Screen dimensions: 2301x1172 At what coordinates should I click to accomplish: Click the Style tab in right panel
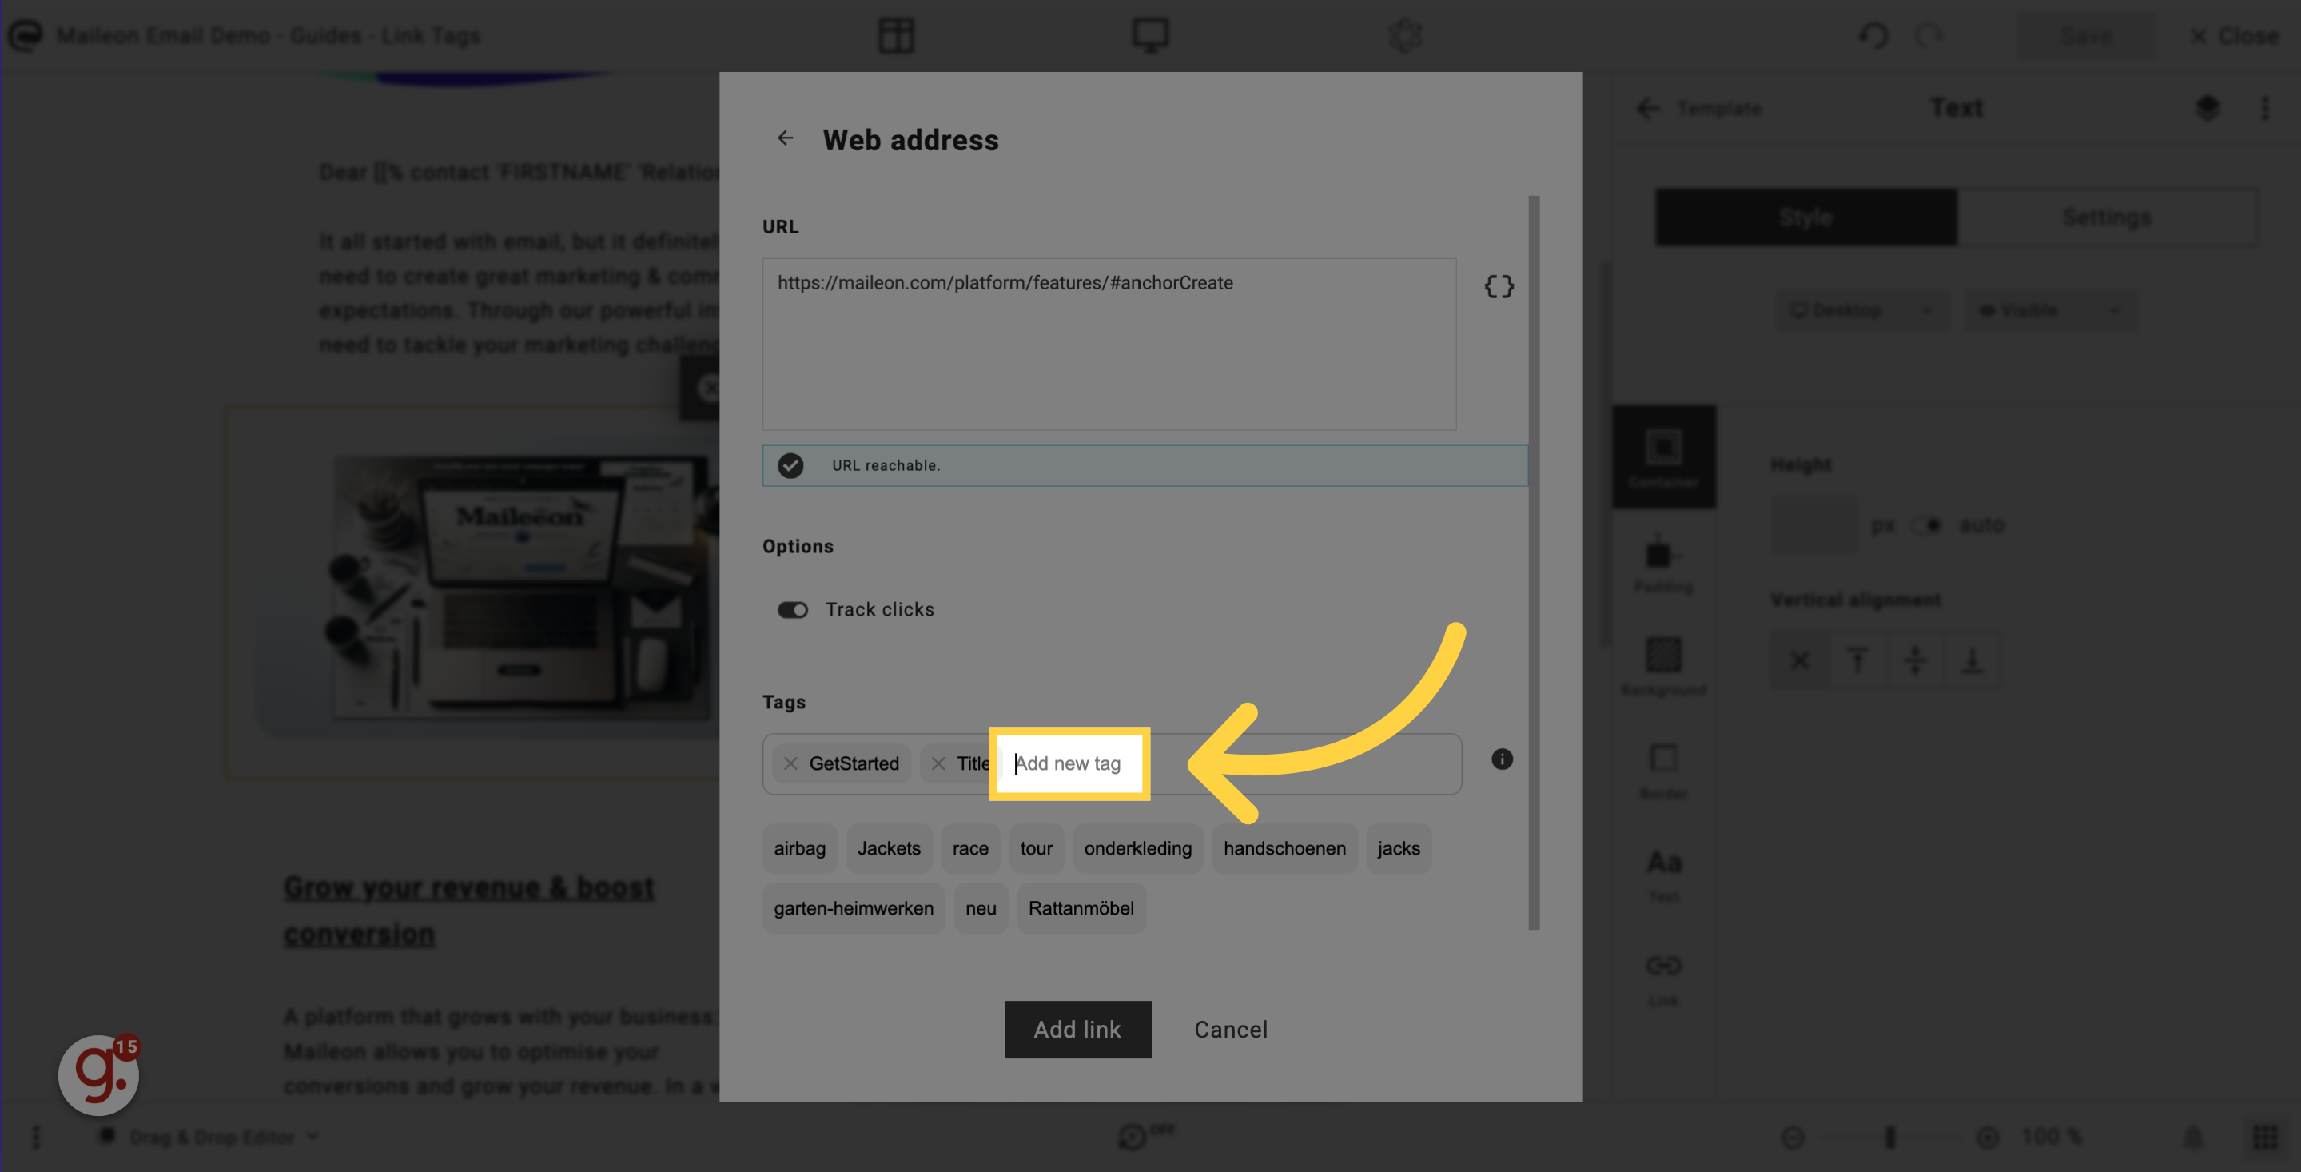coord(1805,217)
